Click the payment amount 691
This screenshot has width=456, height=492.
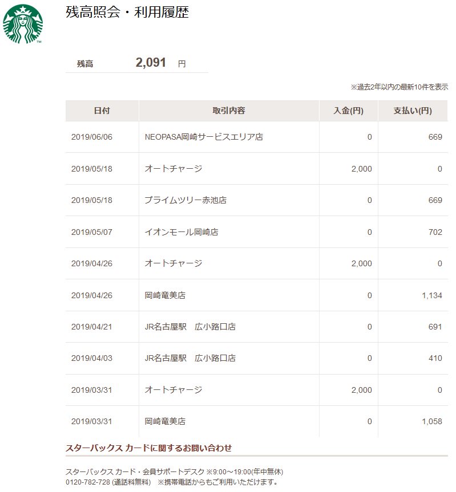(x=435, y=327)
